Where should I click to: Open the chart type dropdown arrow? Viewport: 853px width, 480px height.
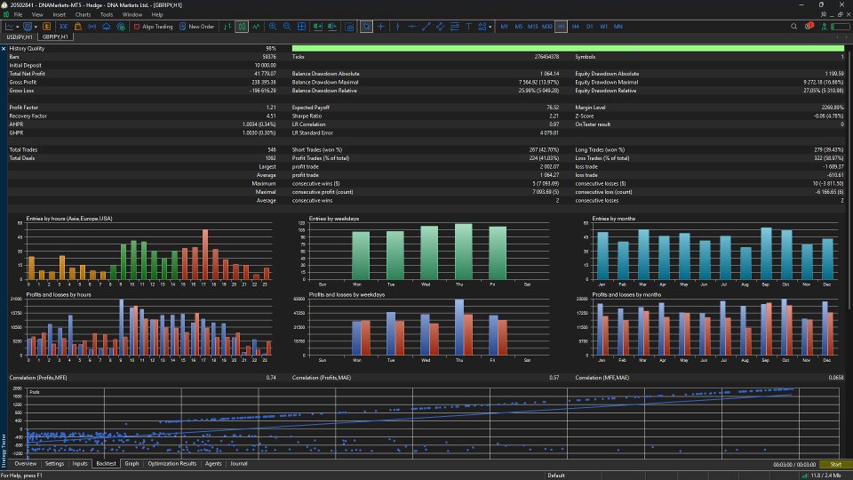[x=18, y=27]
